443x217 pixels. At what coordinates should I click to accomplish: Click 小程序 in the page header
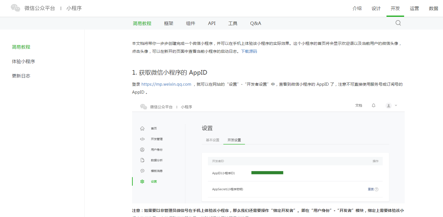click(74, 8)
